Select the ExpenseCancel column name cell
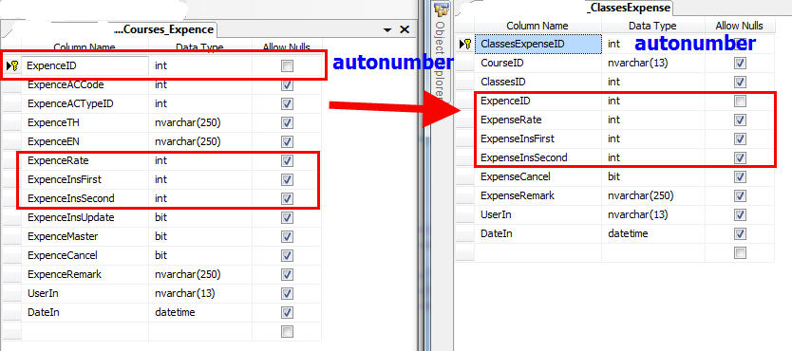792x351 pixels. tap(537, 177)
